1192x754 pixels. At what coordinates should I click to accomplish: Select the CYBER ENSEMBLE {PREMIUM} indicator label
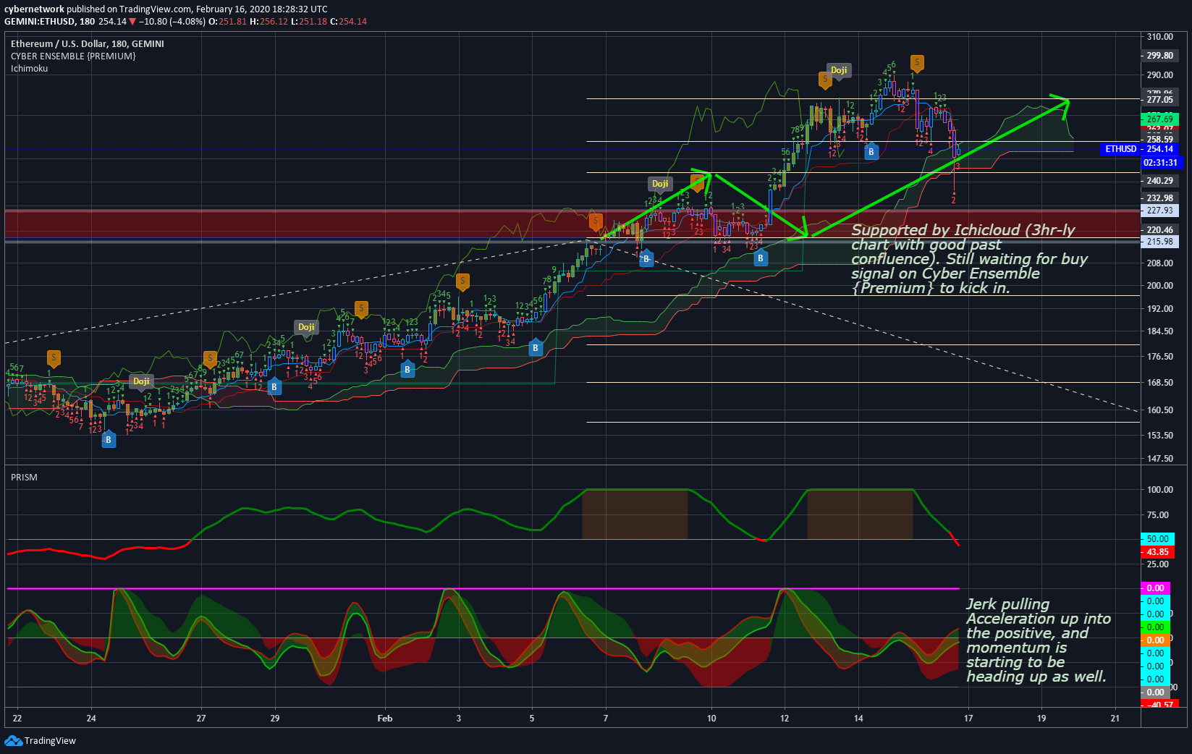(x=73, y=56)
